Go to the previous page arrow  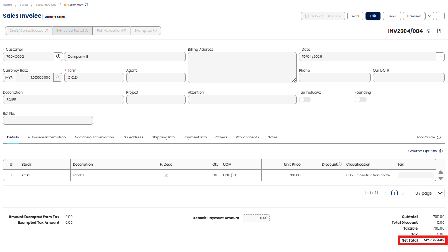point(386,193)
